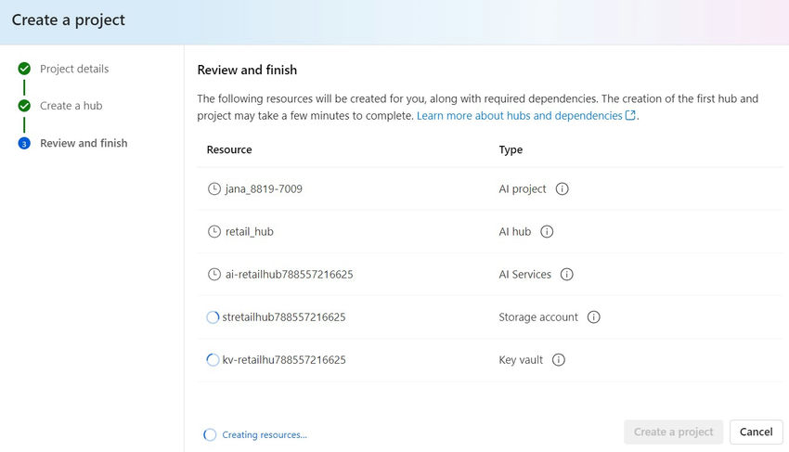Click the Create a project button

673,432
